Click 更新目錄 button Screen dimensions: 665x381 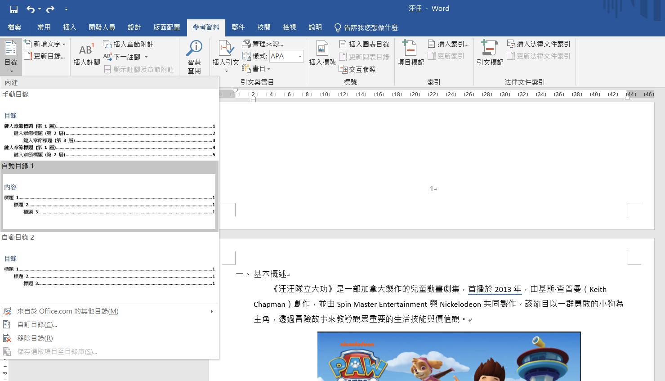click(x=44, y=56)
